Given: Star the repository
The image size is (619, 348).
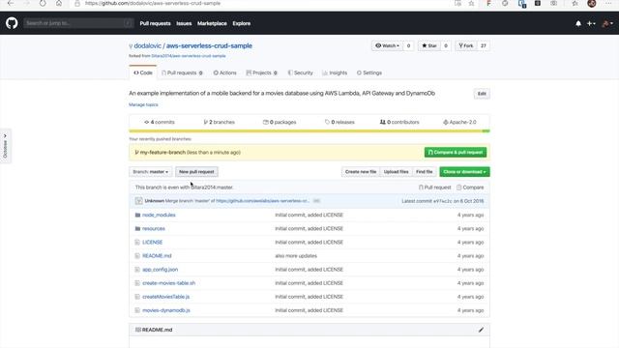Looking at the screenshot, I should click(x=429, y=45).
